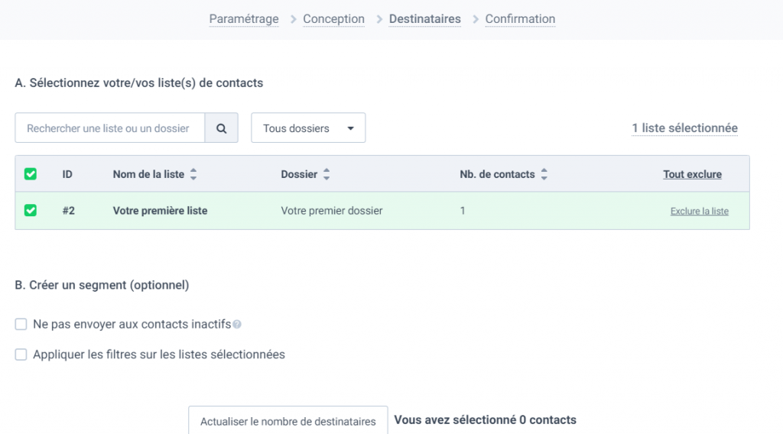Click Exclure la liste link

[x=699, y=211]
